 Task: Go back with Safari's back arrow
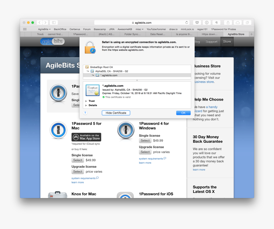(40, 23)
